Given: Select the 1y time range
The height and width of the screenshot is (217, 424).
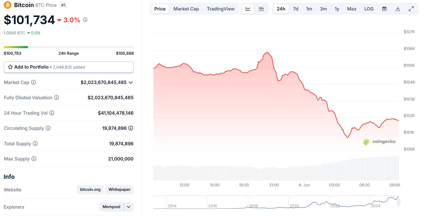Looking at the screenshot, I should coord(337,9).
